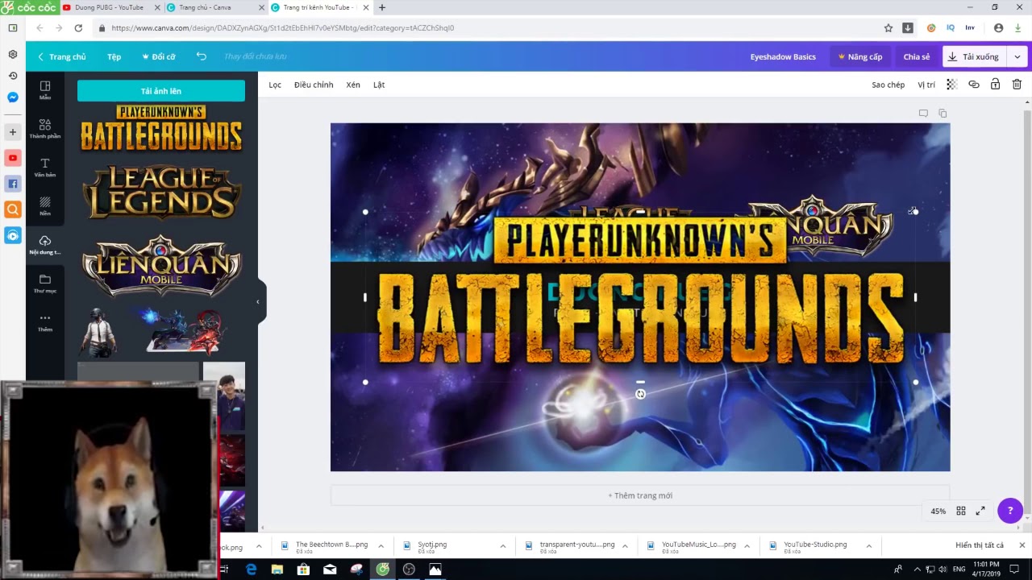Click the Chia sẻ share button
The width and height of the screenshot is (1032, 580).
917,56
